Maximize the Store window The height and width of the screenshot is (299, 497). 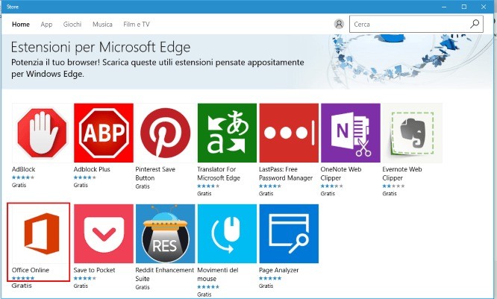[x=464, y=7]
